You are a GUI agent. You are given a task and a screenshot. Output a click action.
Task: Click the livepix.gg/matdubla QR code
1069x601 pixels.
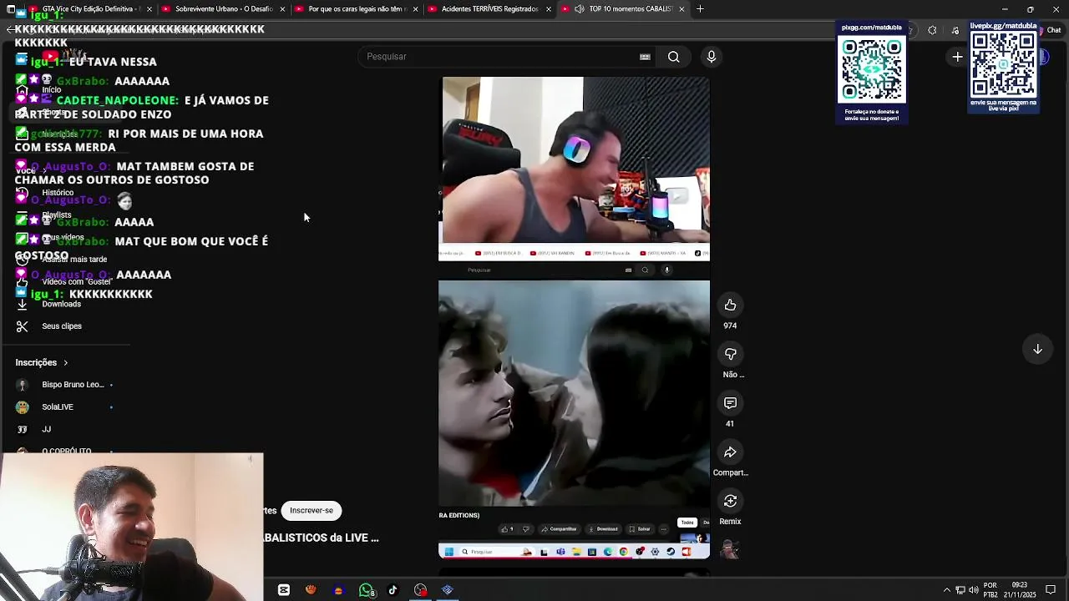1003,63
